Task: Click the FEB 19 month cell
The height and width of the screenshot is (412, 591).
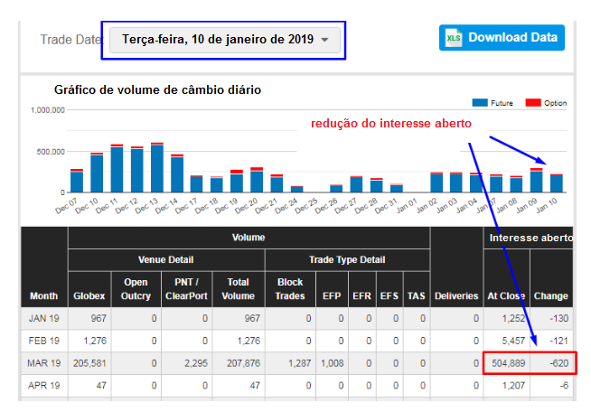Action: (x=44, y=342)
